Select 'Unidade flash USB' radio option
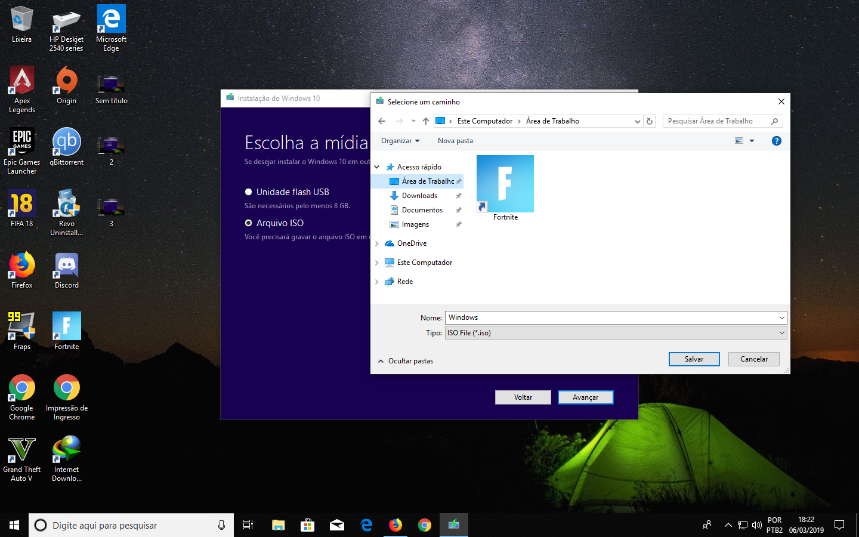Viewport: 859px width, 537px height. coord(248,192)
